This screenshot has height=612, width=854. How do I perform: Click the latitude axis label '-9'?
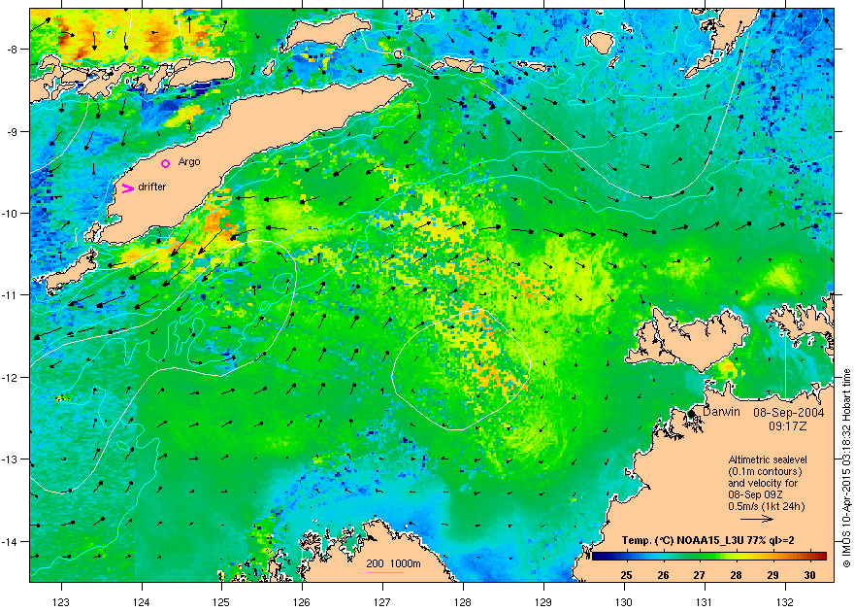pyautogui.click(x=15, y=131)
